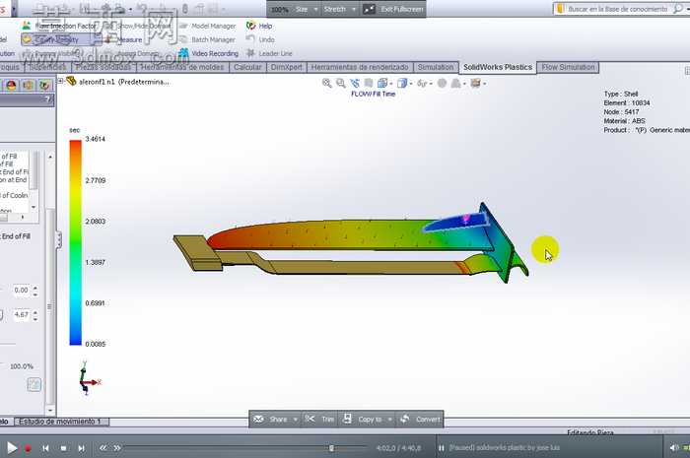Click the red record button
This screenshot has width=690, height=458.
[x=29, y=448]
